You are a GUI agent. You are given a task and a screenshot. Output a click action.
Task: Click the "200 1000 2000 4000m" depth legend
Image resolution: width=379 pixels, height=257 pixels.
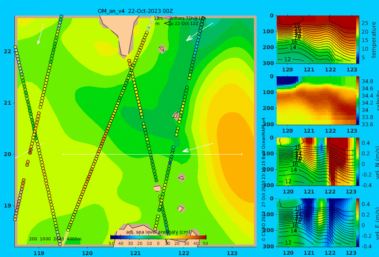click(x=55, y=239)
